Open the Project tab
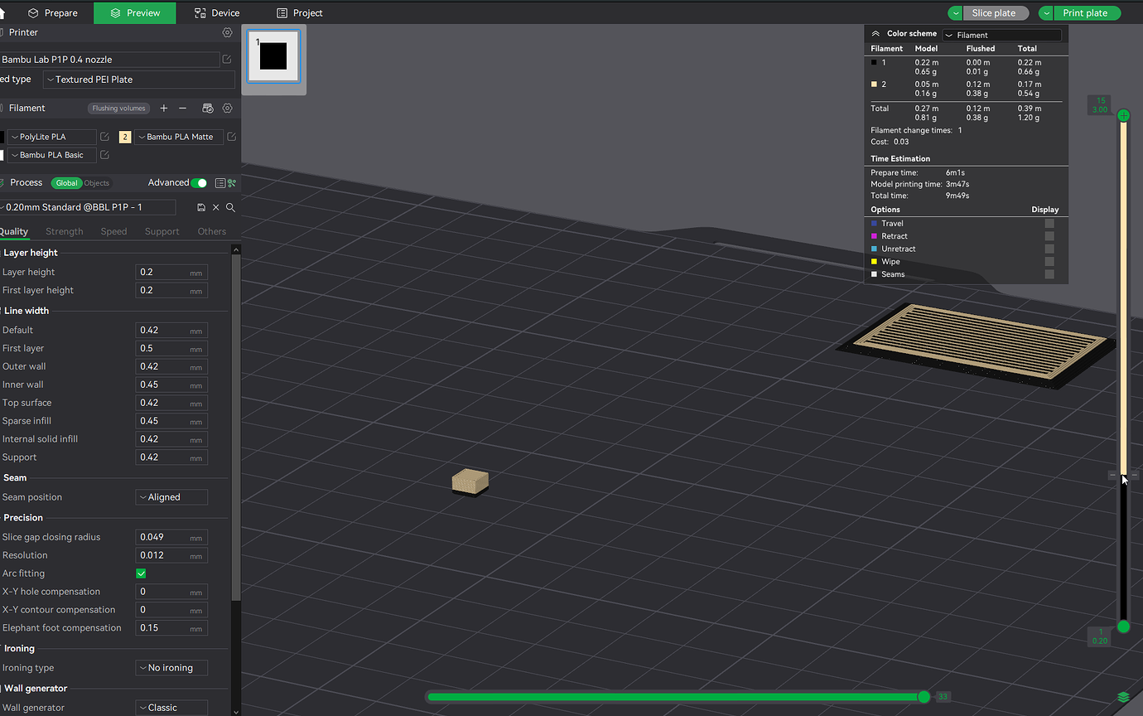The image size is (1143, 716). 300,13
